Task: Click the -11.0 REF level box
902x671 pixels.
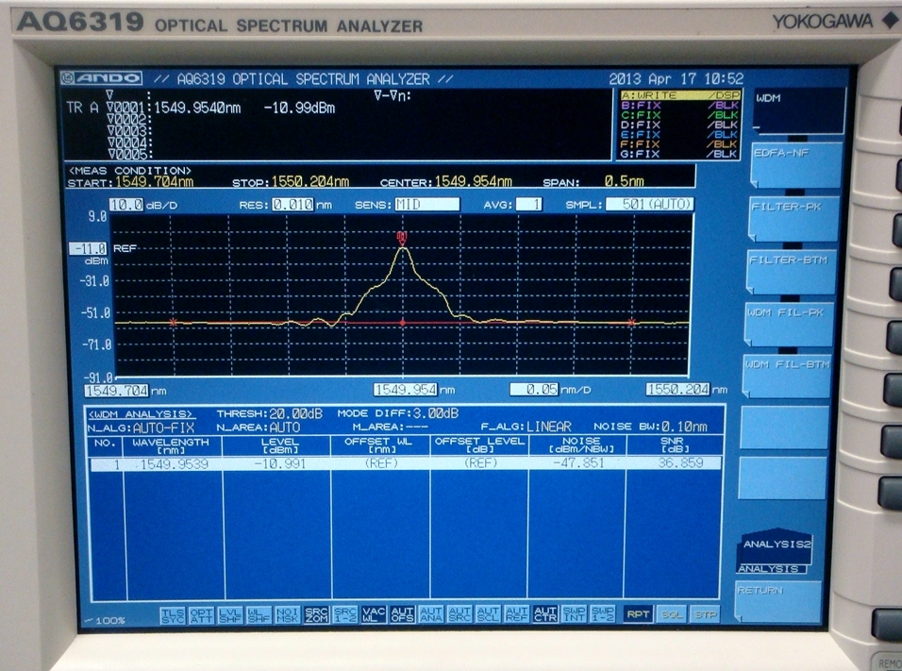Action: coord(88,248)
